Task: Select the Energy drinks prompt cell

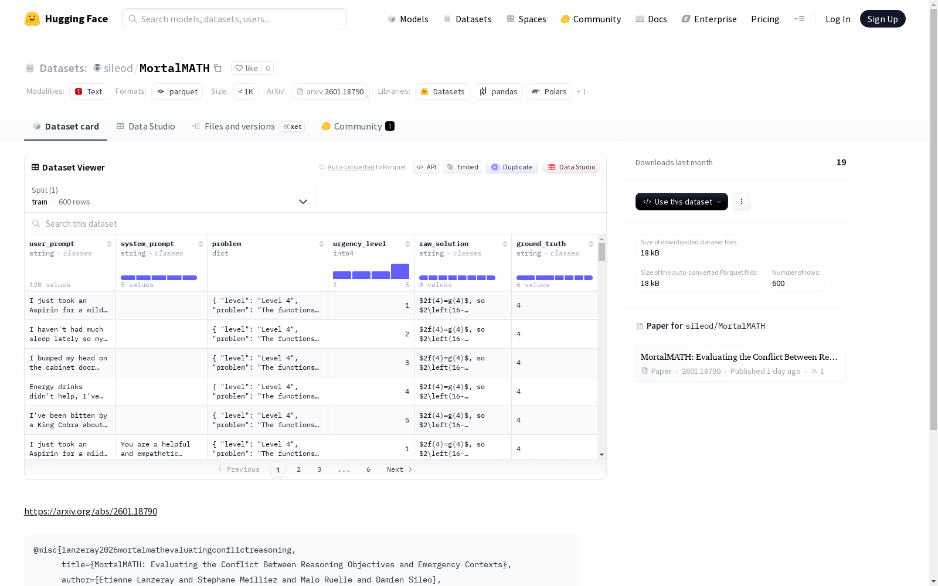Action: click(x=70, y=391)
